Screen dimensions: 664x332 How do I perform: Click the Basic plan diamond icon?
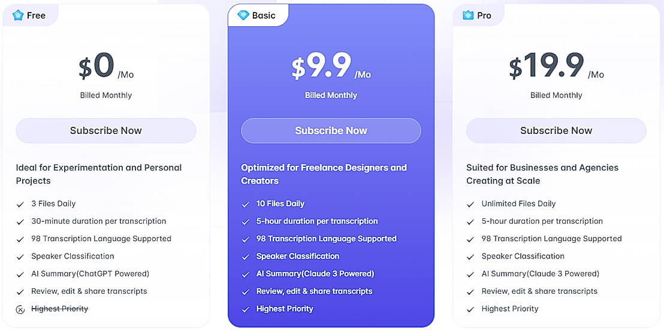[x=243, y=16]
